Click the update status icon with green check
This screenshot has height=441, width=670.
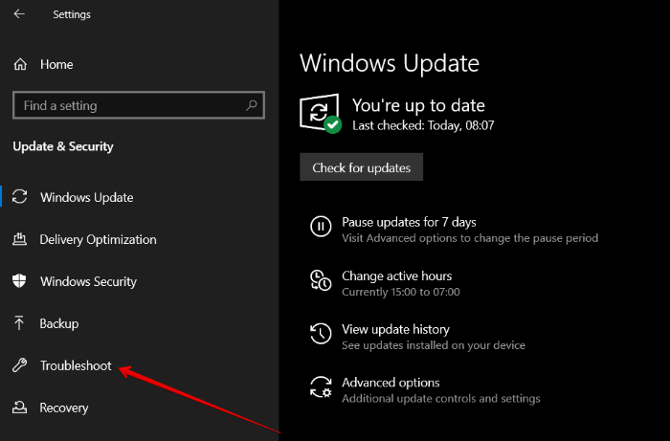[x=321, y=114]
